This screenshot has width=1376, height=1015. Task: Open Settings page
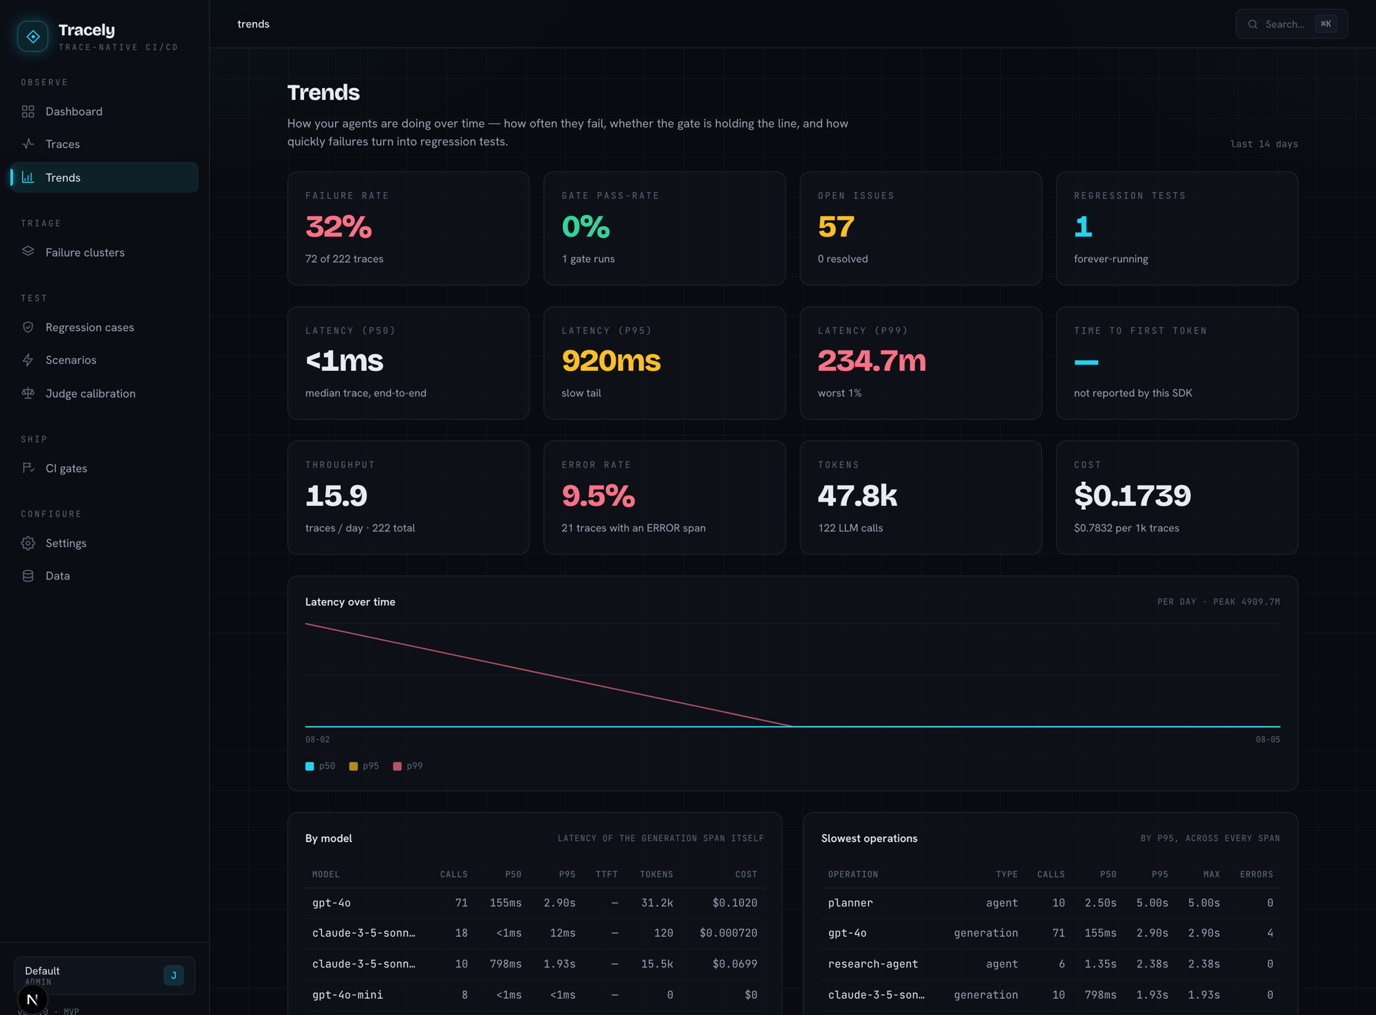(105, 543)
